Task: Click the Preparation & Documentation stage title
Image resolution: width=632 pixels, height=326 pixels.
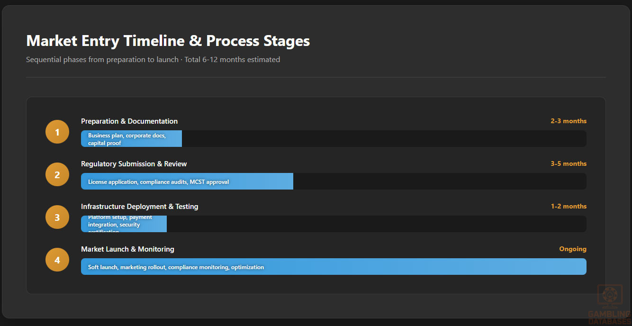Action: tap(129, 121)
